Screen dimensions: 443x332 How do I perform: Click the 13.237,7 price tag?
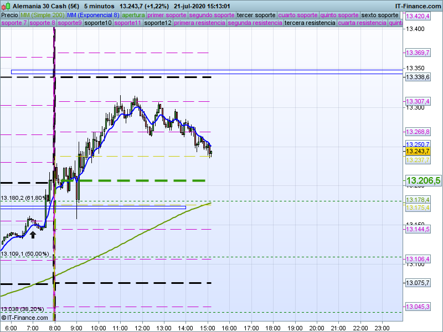pos(418,160)
